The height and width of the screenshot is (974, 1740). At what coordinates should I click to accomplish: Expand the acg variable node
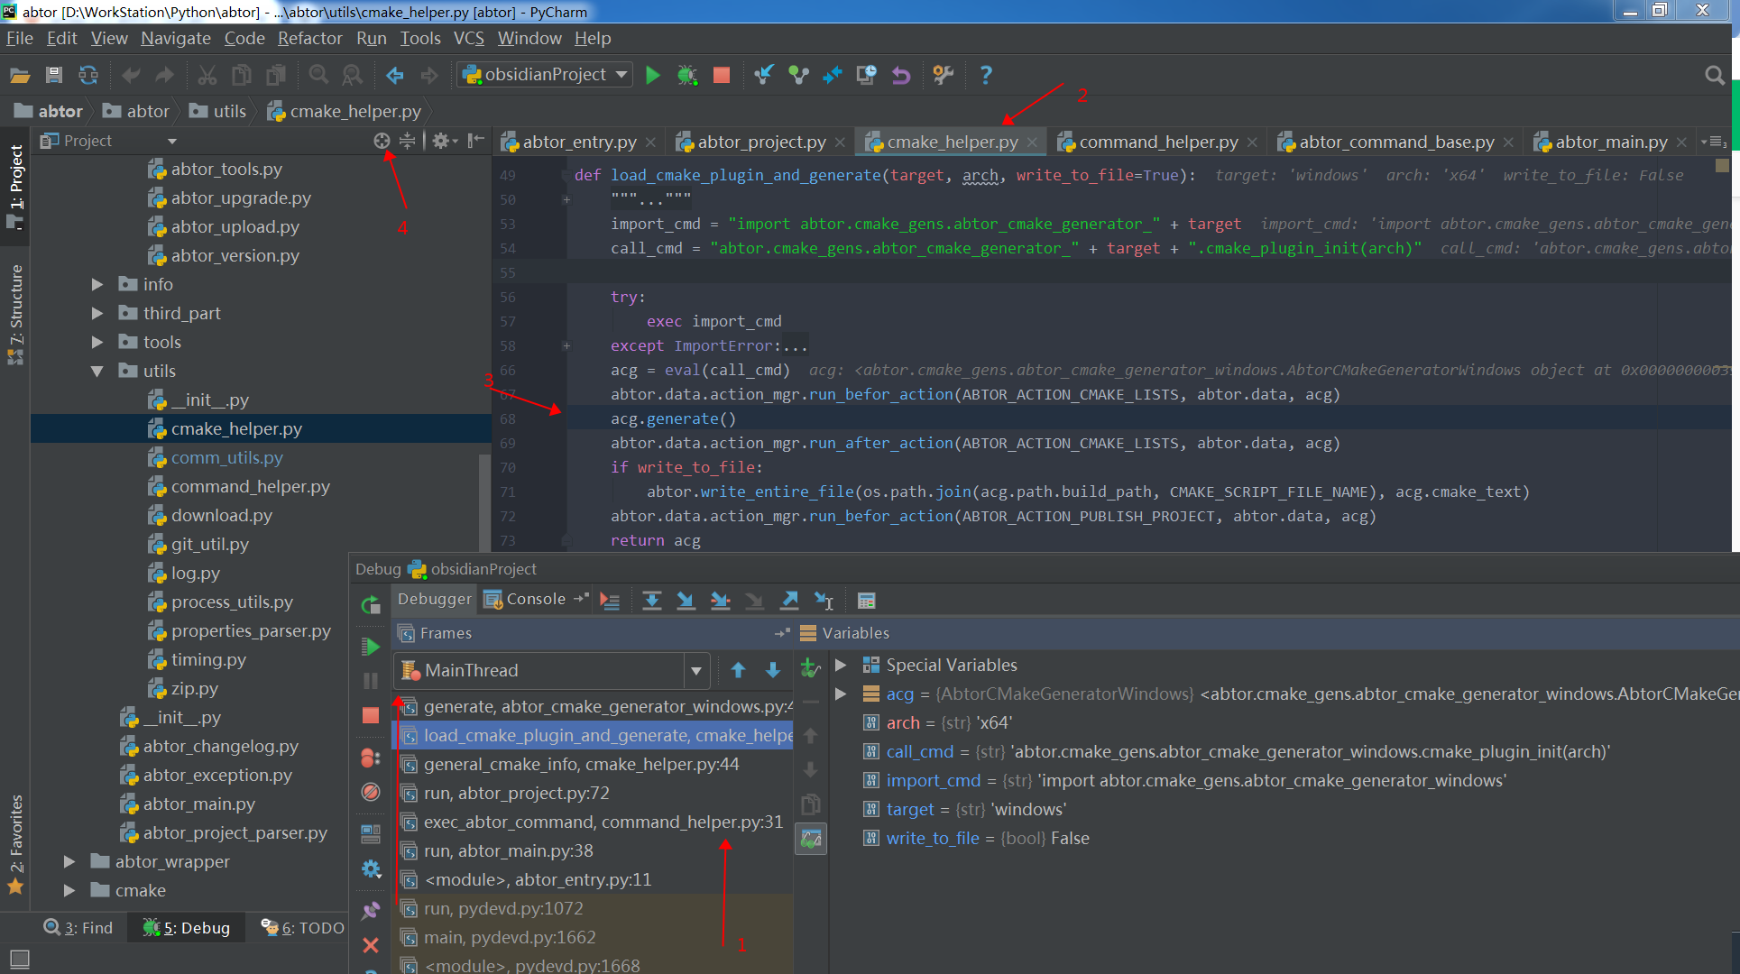841,694
